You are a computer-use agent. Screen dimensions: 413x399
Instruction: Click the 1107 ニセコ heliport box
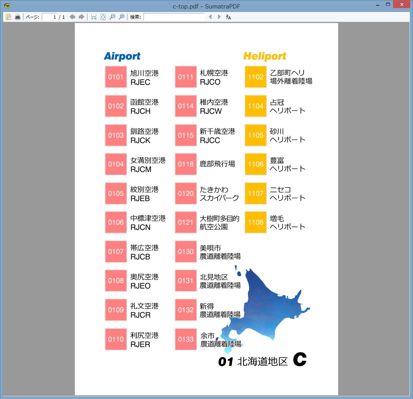[256, 194]
